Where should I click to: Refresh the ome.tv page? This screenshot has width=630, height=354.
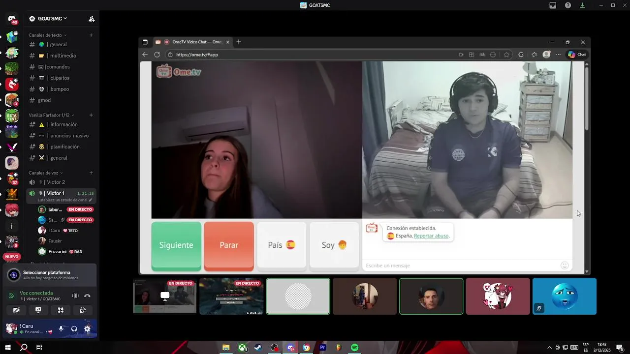tap(157, 55)
